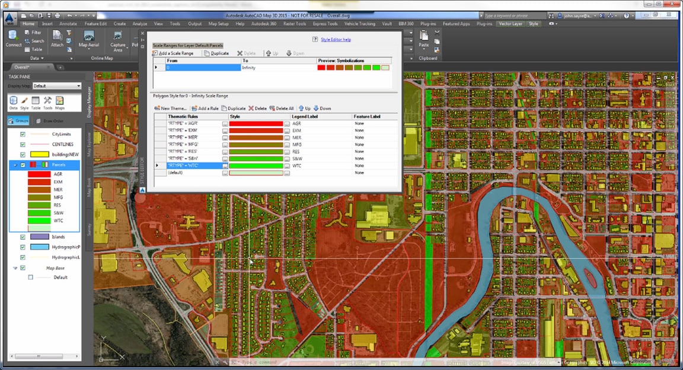Image resolution: width=683 pixels, height=370 pixels.
Task: Open the Map Aerial dropdown arrow
Action: click(x=89, y=49)
